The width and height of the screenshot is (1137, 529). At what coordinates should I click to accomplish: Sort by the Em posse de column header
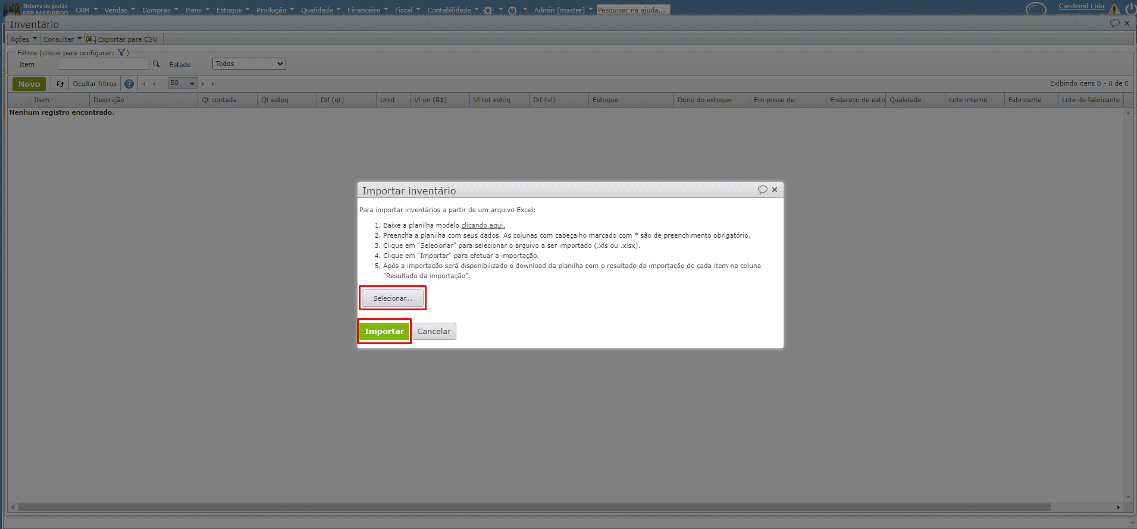point(788,100)
